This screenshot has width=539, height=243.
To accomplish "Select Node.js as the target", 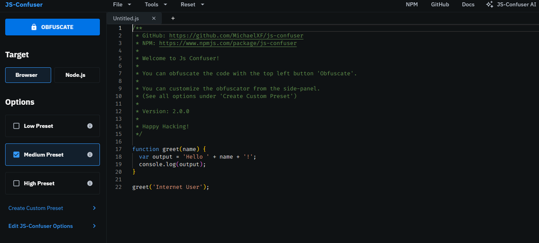I will [77, 75].
